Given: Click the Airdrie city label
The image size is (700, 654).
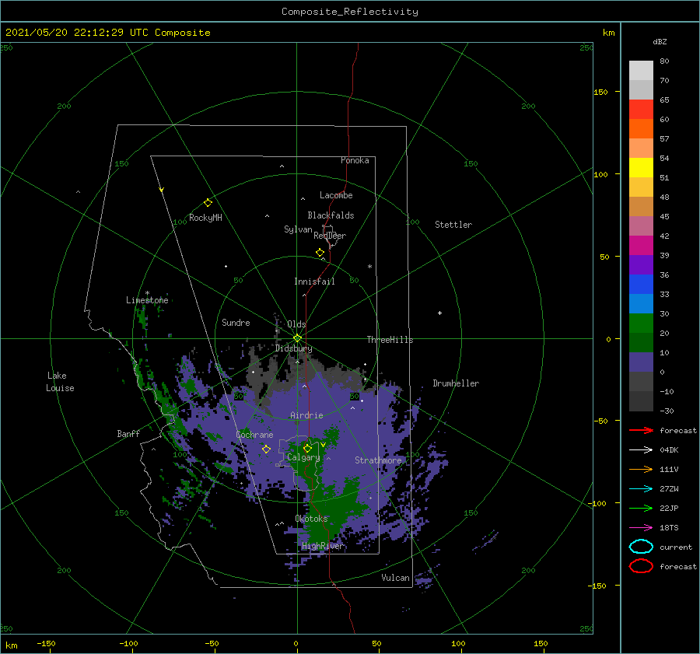Looking at the screenshot, I should 306,415.
